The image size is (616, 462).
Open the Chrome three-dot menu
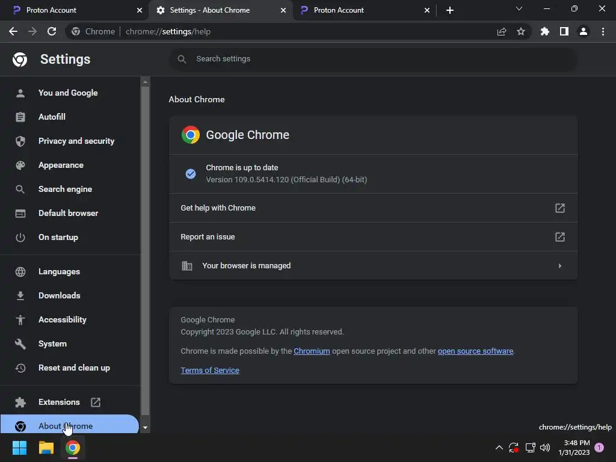click(603, 31)
